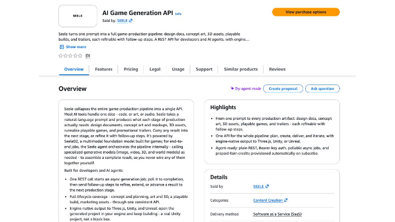Screen dimensions: 395x222
Task: Click the SEELE product logo thumbnail
Action: click(78, 16)
